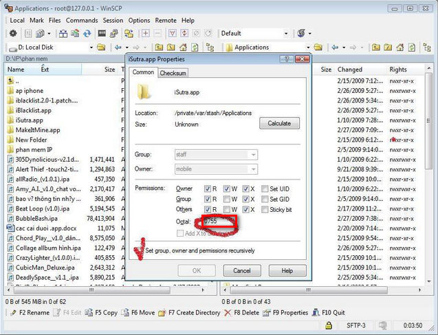Screen dimensions: 438x335
Task: Toggle Owner X permission checkbox
Action: [245, 189]
